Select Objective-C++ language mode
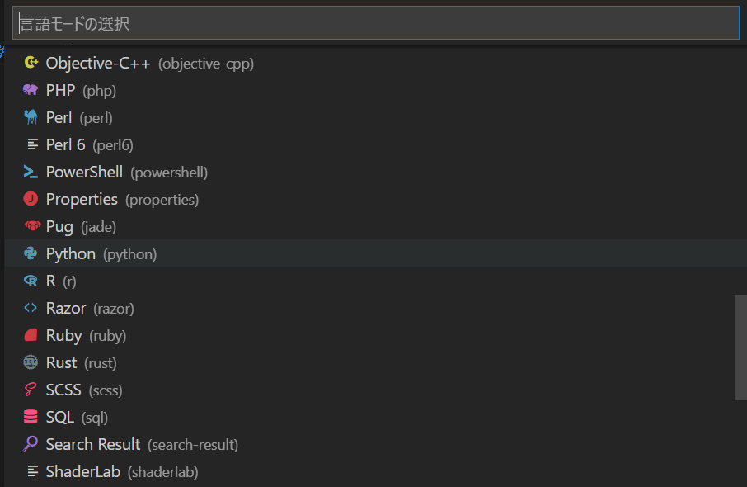747x487 pixels. [375, 63]
